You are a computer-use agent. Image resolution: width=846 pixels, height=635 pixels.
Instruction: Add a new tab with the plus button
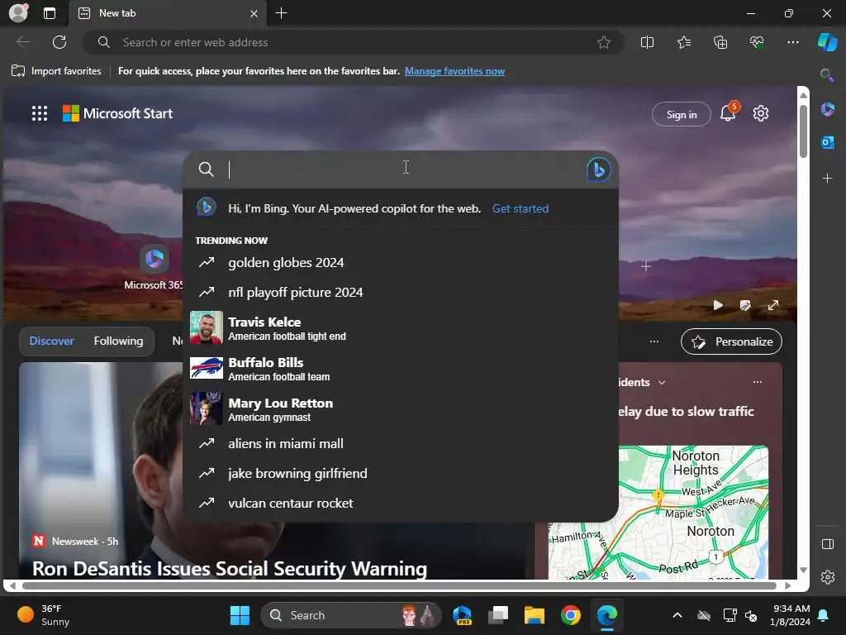pyautogui.click(x=281, y=13)
